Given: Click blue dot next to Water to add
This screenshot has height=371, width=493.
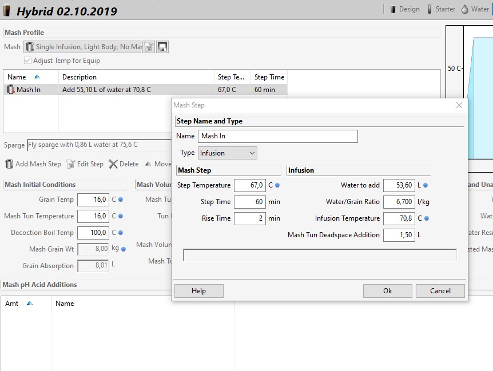Looking at the screenshot, I should coord(426,185).
